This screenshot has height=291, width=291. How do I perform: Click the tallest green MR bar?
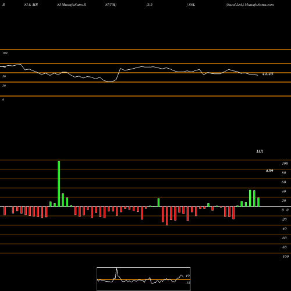[x=59, y=184]
